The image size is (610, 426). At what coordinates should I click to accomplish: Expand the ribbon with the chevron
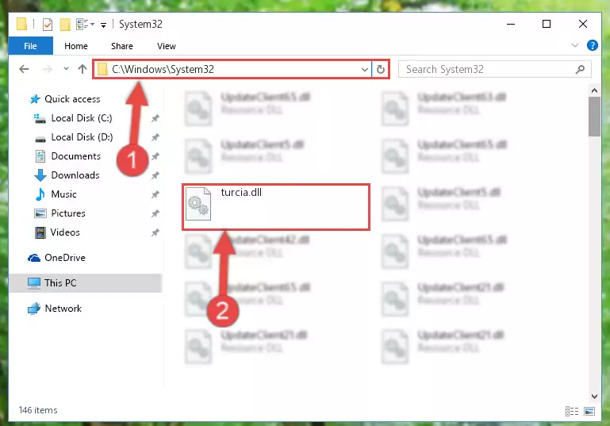(x=574, y=45)
